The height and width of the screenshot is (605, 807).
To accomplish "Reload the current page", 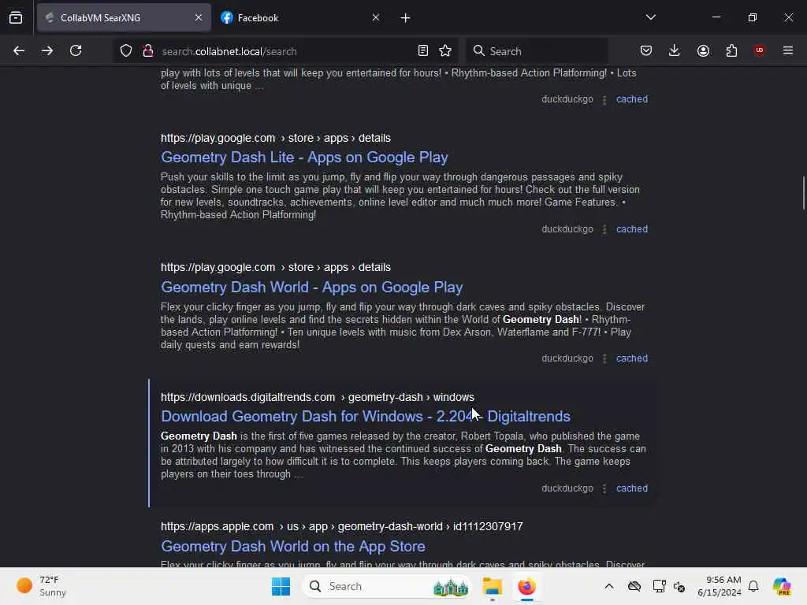I will point(76,51).
